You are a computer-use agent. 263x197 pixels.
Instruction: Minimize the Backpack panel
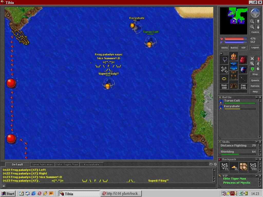click(x=257, y=159)
